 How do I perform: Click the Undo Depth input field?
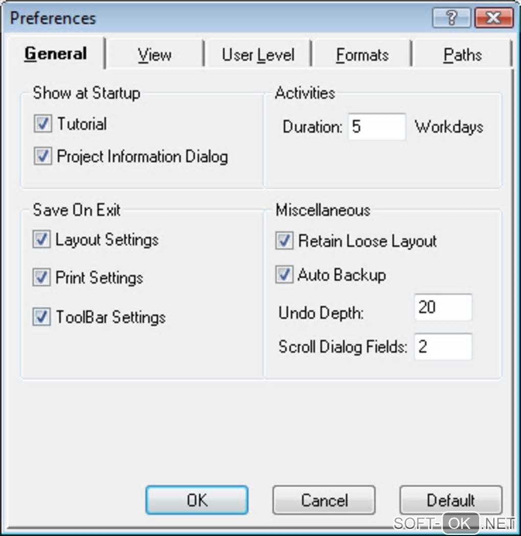[x=443, y=307]
